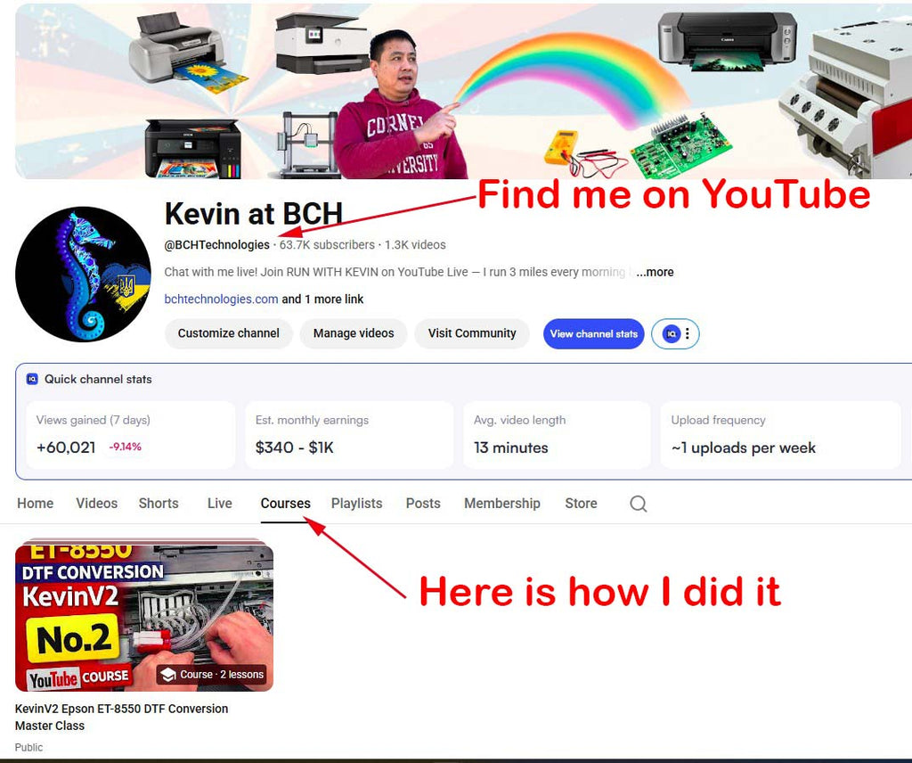Open the Store tab
Image resolution: width=912 pixels, height=763 pixels.
point(581,504)
